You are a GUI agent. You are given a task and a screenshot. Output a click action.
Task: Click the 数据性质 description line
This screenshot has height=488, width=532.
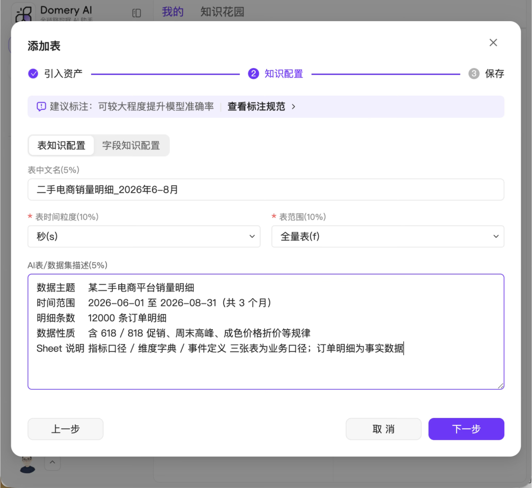pos(173,333)
